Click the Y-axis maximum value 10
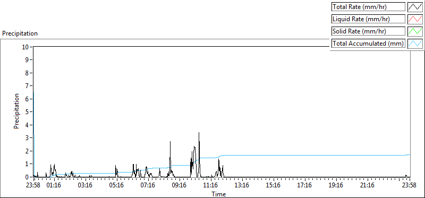 (x=25, y=47)
